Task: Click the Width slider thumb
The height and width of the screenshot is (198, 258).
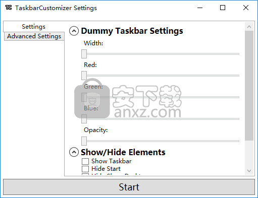Action: 84,54
